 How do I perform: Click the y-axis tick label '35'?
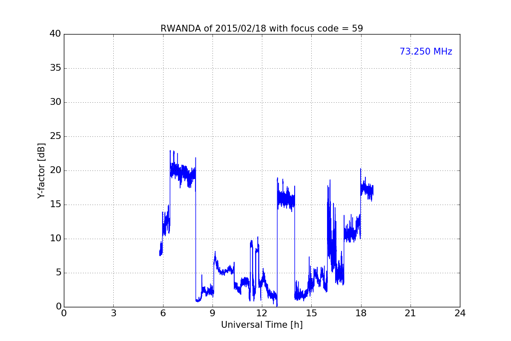point(55,68)
